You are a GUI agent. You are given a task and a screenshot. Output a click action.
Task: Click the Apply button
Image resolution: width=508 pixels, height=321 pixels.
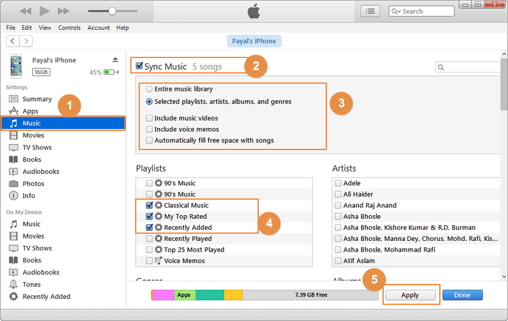click(410, 295)
